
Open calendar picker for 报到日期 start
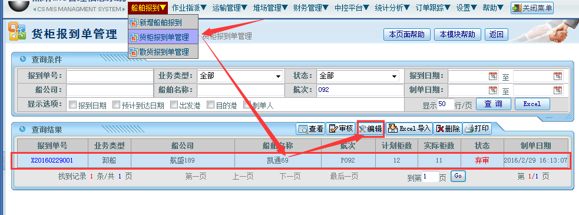coord(493,76)
